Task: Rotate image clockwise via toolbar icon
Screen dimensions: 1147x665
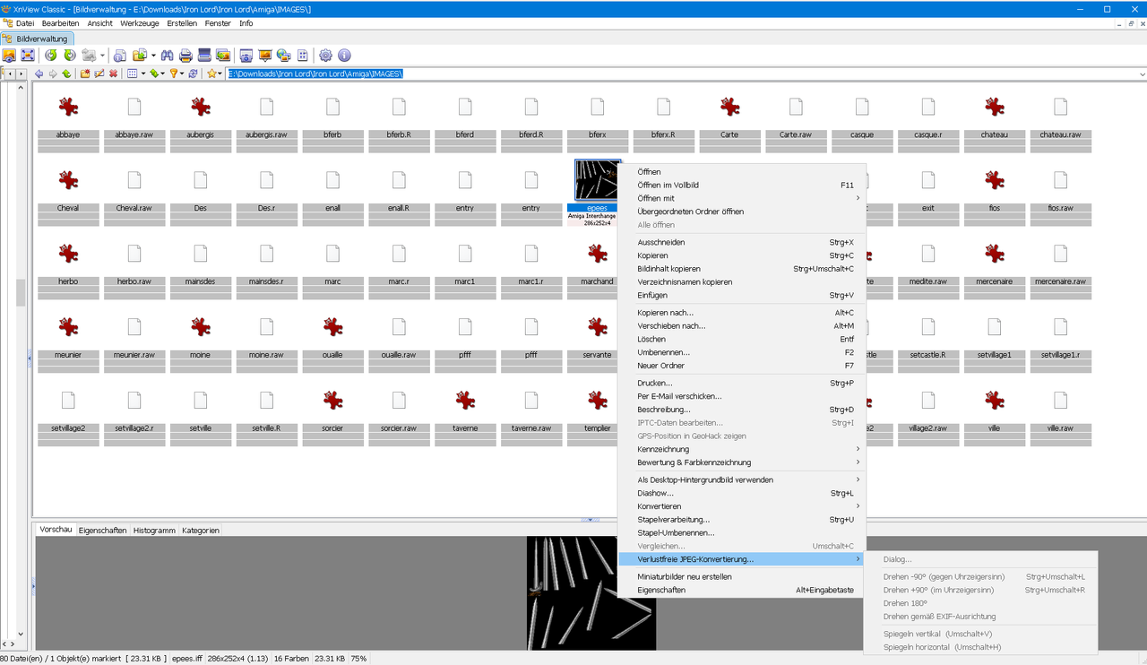Action: pos(69,56)
